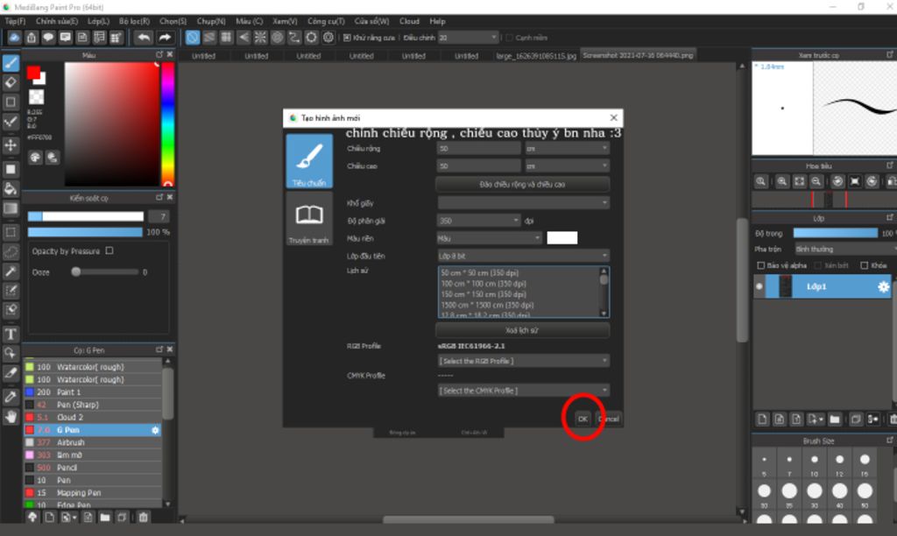The image size is (897, 536).
Task: Select the Bucket fill tool
Action: click(11, 189)
